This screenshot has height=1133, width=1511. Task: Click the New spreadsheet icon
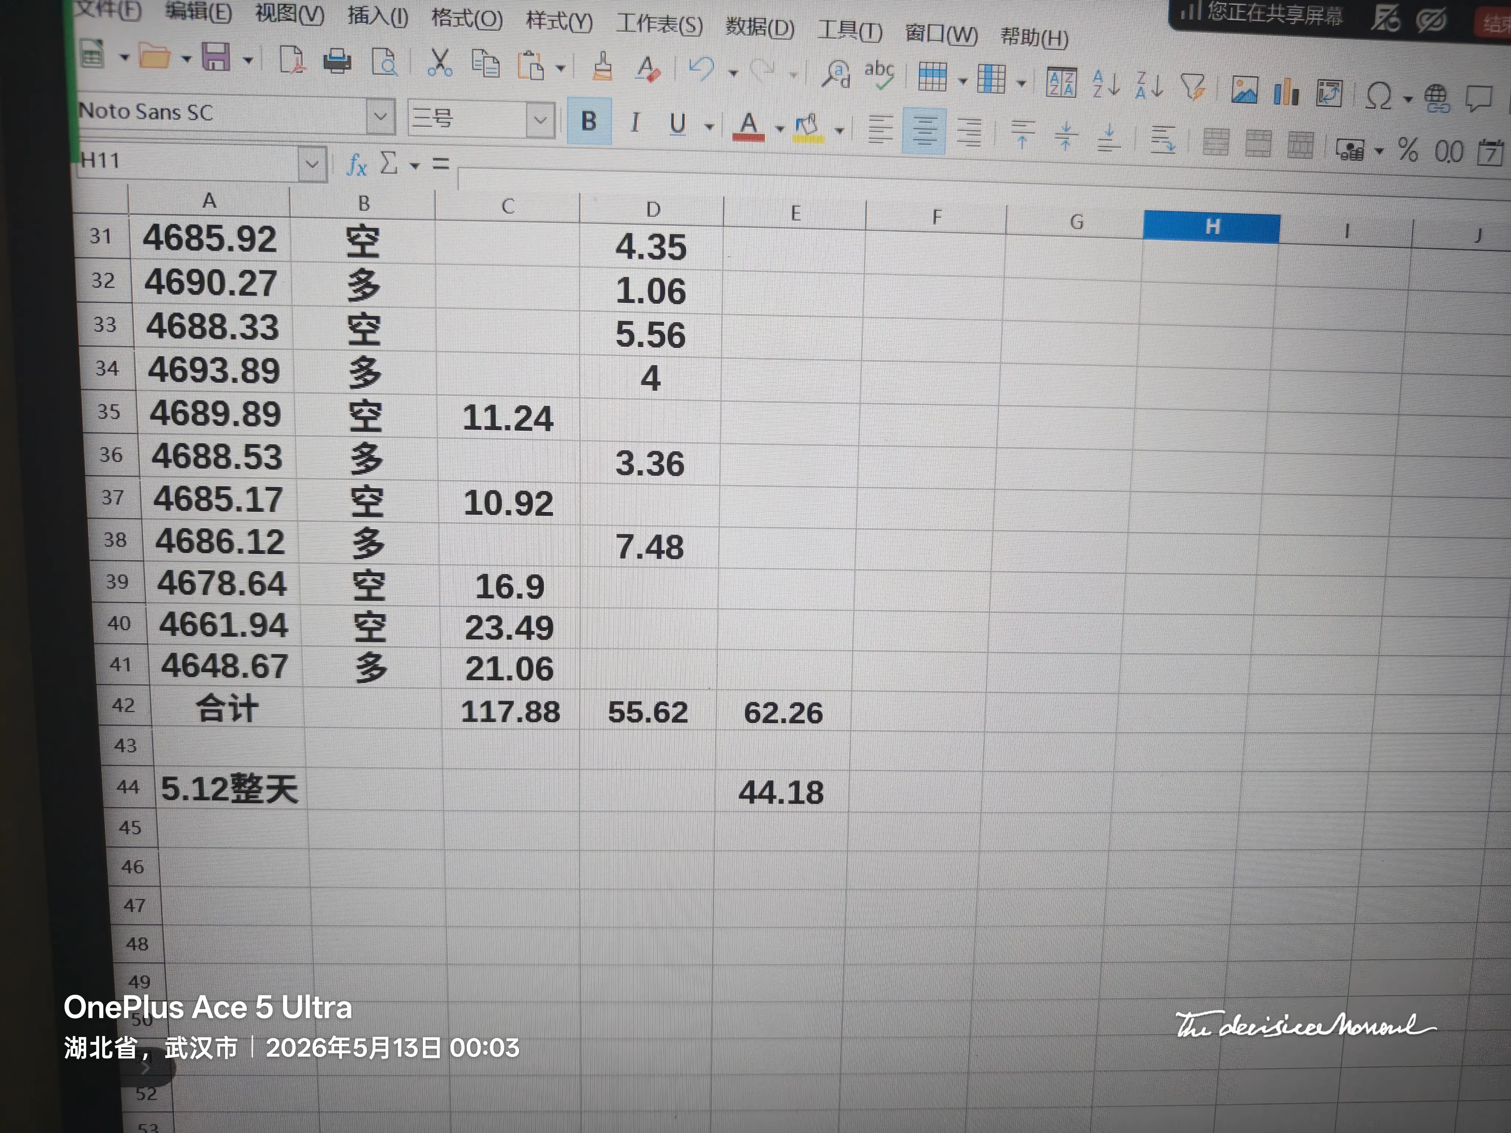coord(91,54)
